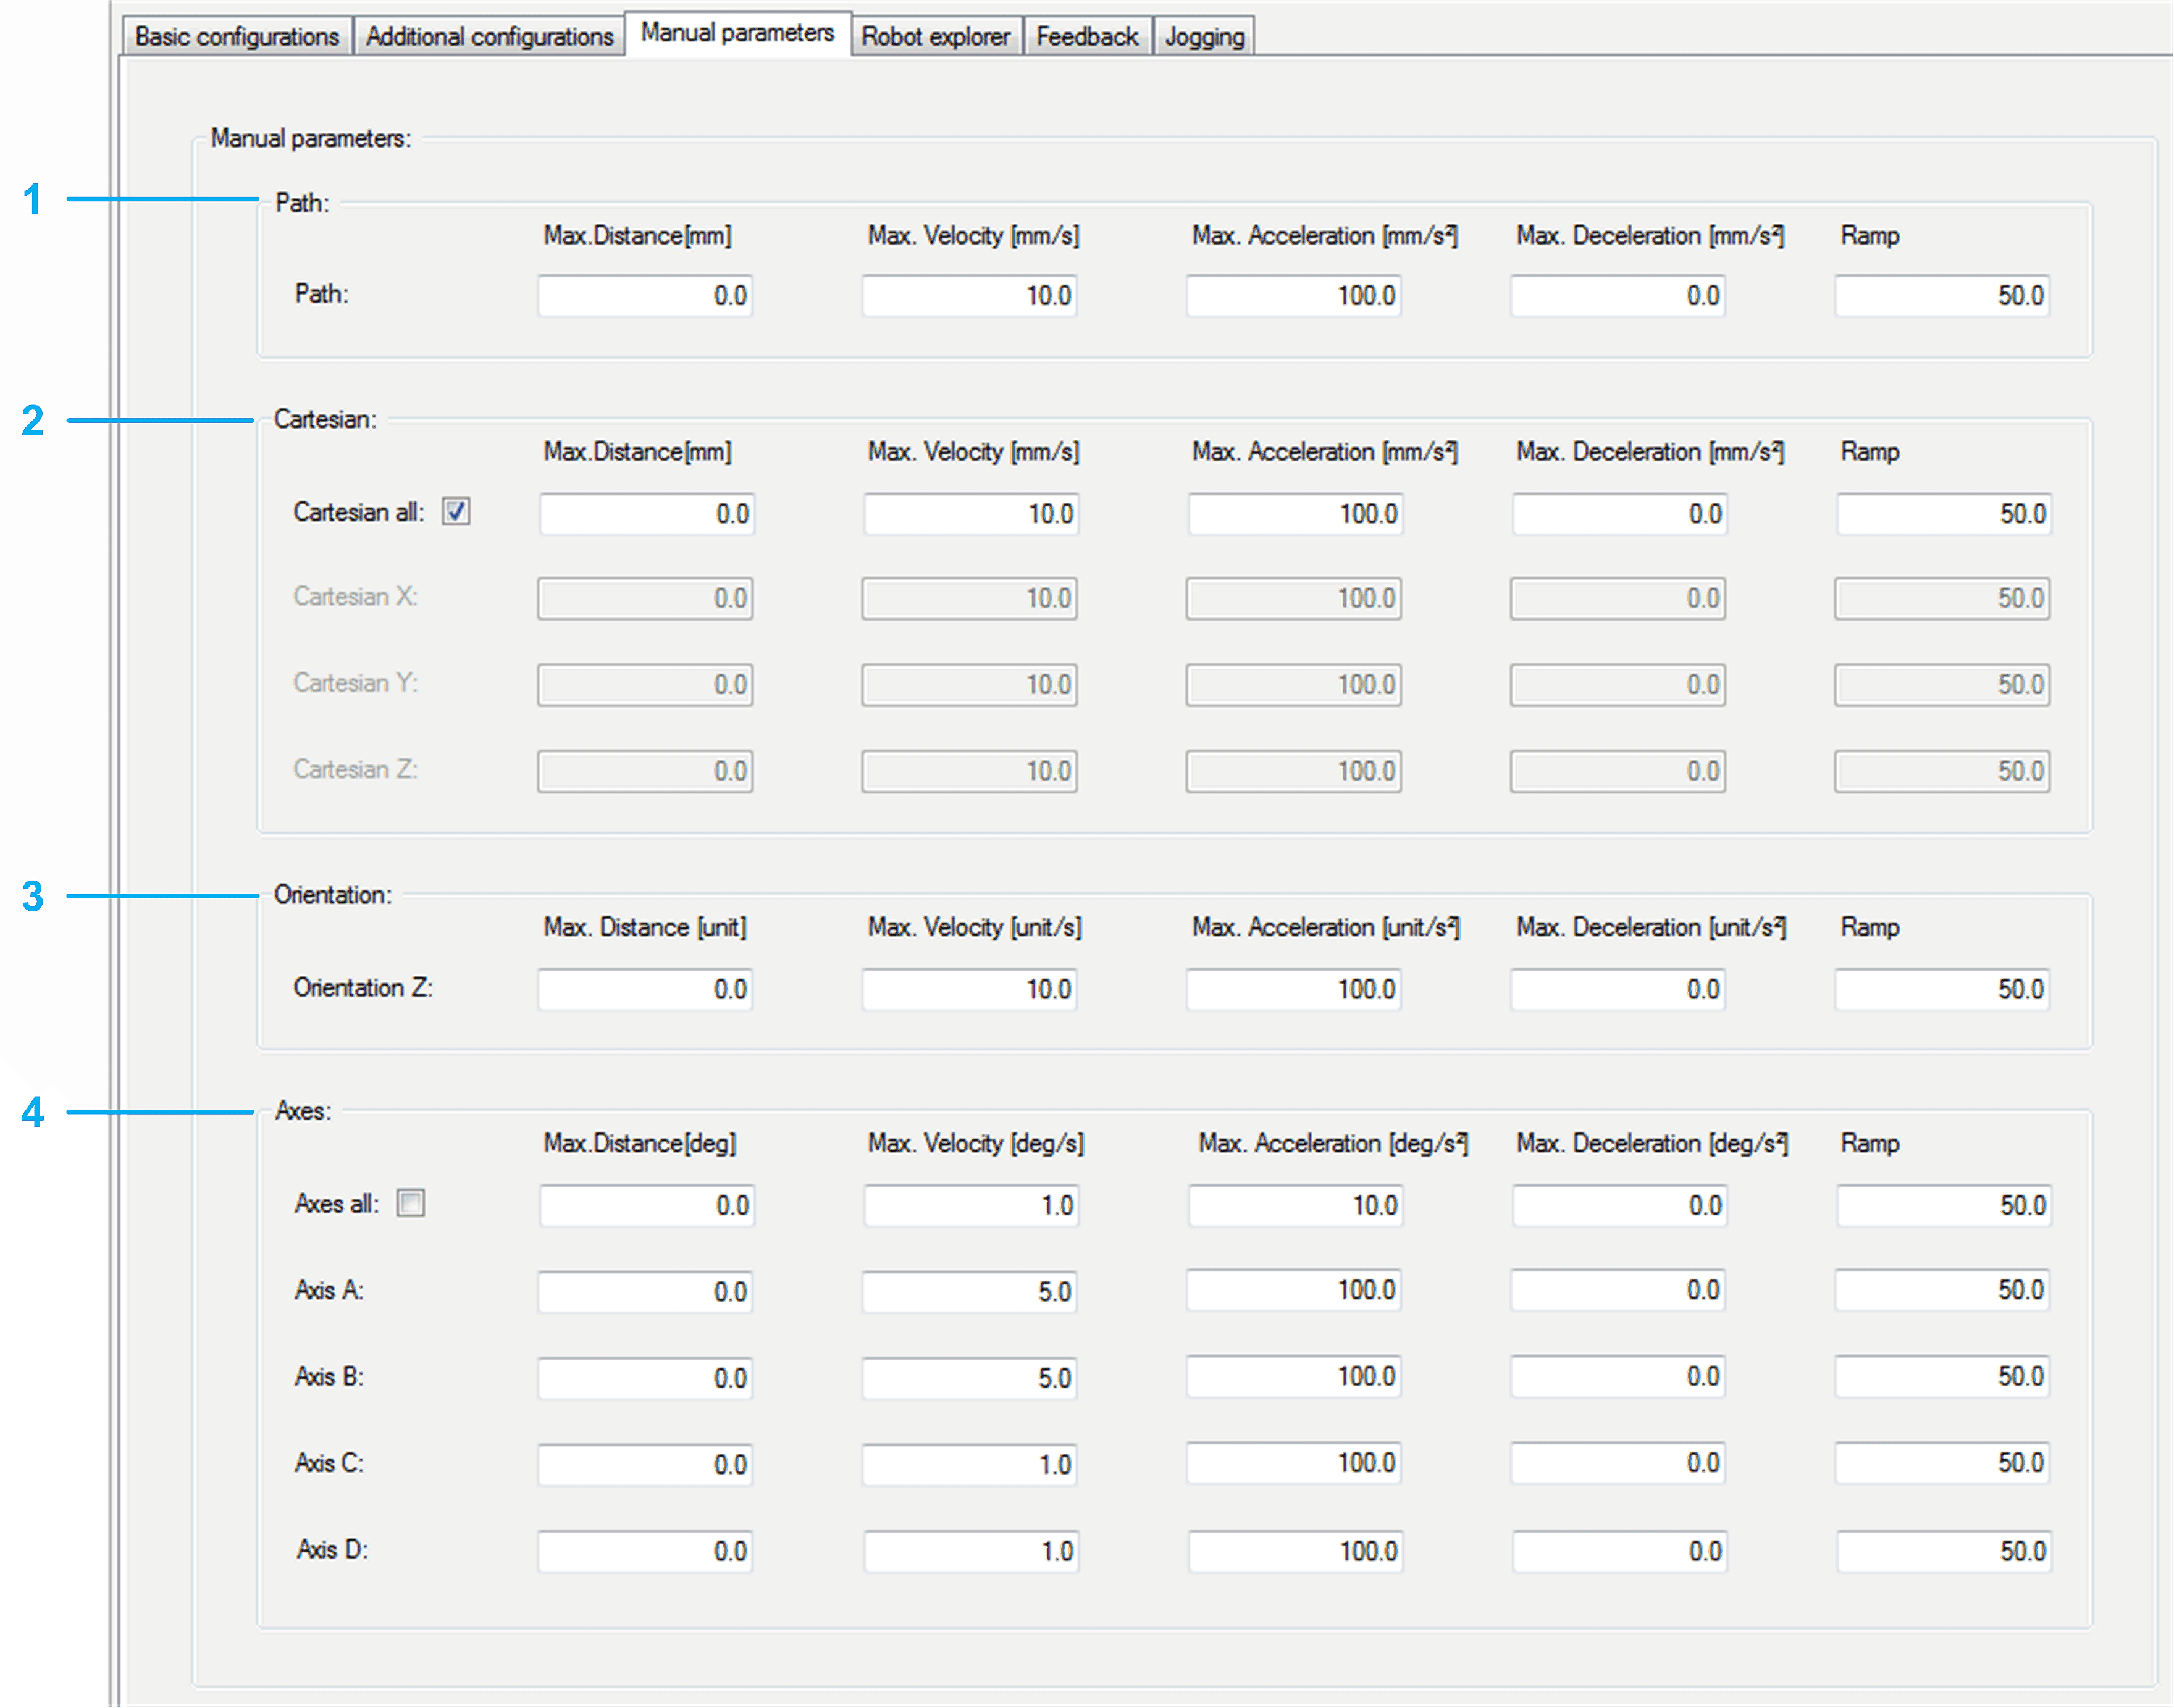
Task: Click Axis C Ramp field
Action: (x=1942, y=1462)
